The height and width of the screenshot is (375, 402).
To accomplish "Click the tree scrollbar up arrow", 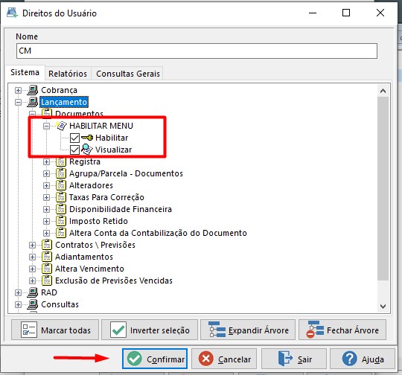I will click(383, 91).
